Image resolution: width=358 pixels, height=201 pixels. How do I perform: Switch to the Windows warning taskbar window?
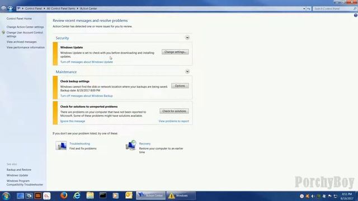click(181, 195)
